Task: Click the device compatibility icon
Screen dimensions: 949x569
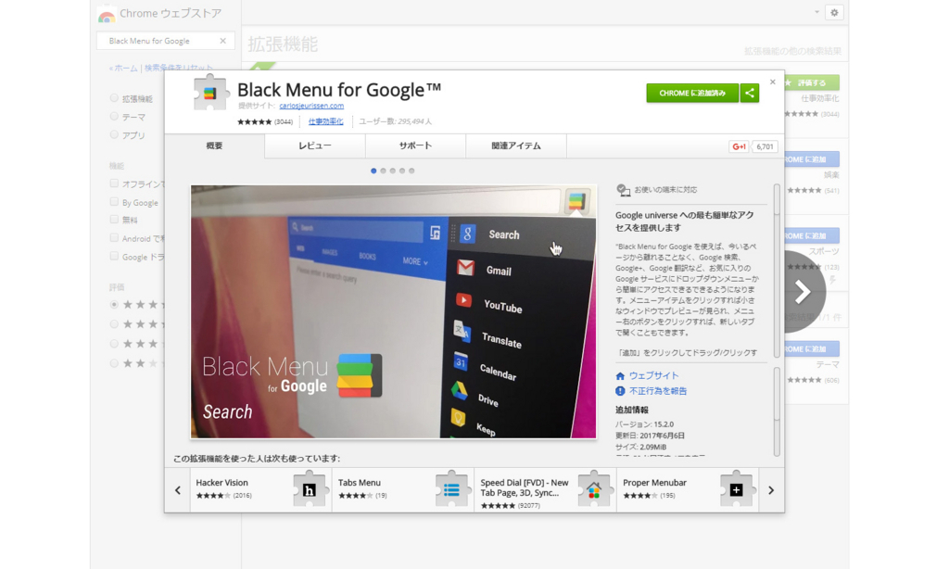Action: click(623, 190)
